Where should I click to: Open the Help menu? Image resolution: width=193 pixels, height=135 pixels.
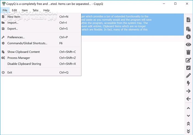click(46, 10)
